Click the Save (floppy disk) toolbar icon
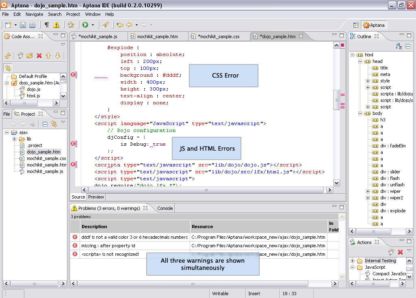416x298 pixels. point(23,25)
